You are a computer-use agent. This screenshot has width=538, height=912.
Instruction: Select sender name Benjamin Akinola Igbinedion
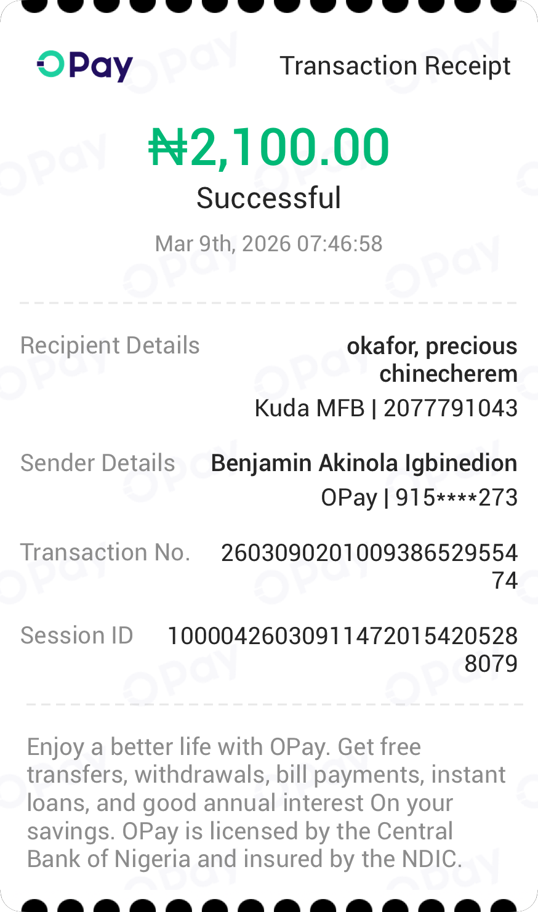click(364, 463)
